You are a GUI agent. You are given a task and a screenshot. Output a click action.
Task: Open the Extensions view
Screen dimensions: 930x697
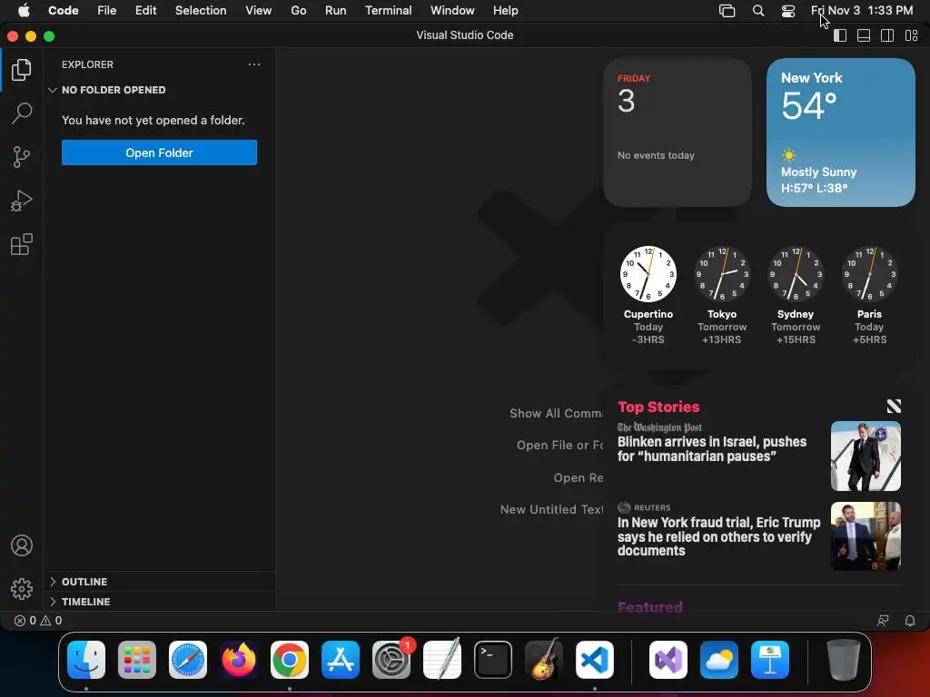click(x=22, y=244)
